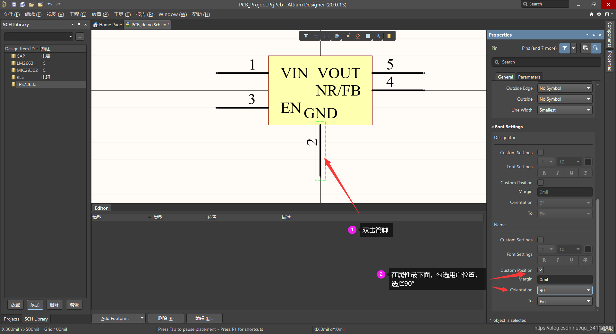Pin the Properties panel

(594, 35)
